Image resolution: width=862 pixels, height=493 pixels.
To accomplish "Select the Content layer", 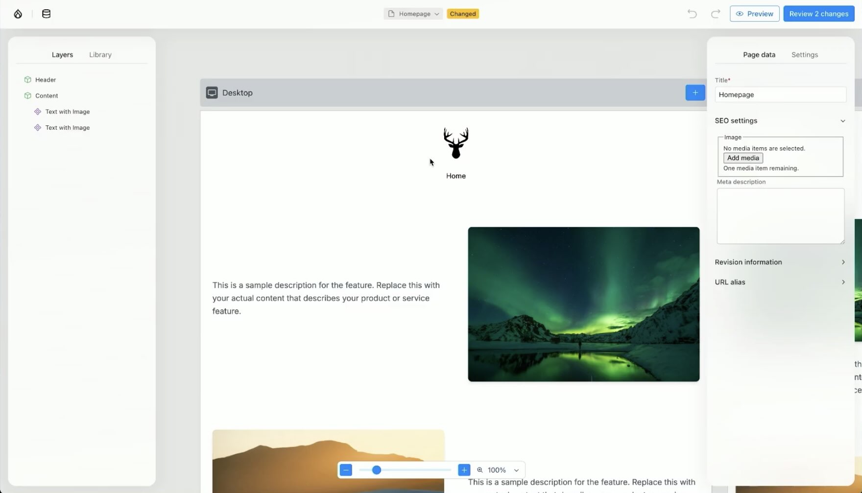I will point(47,95).
